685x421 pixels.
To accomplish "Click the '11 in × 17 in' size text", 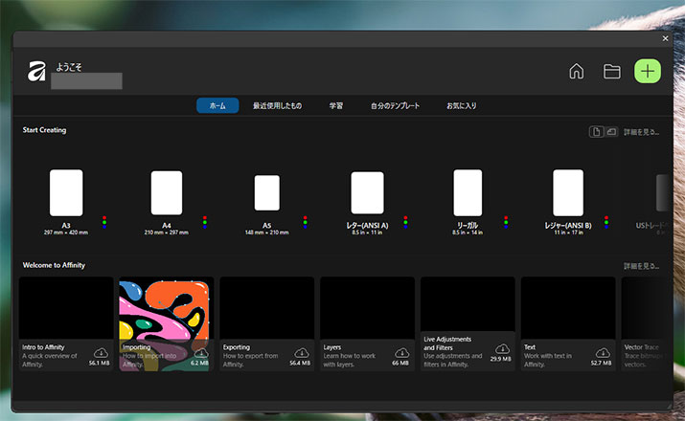I will [568, 233].
